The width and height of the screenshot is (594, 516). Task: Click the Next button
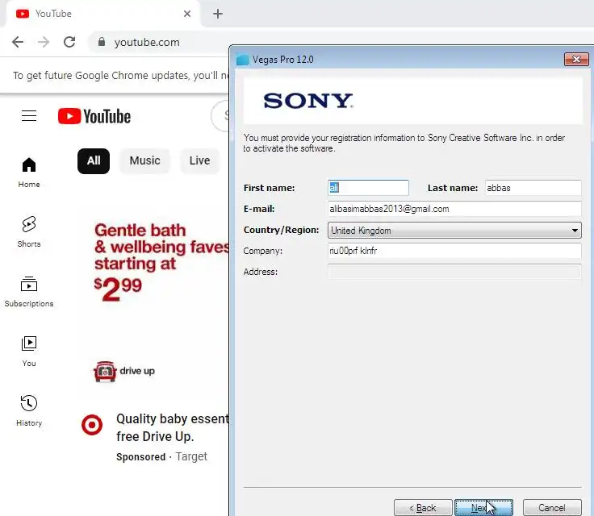click(483, 507)
